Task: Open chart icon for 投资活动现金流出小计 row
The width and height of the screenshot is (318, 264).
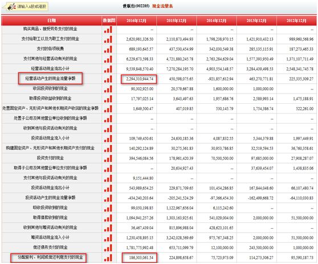Action: pyautogui.click(x=108, y=189)
